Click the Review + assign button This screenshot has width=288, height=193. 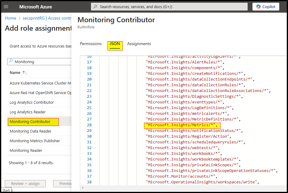(25, 184)
